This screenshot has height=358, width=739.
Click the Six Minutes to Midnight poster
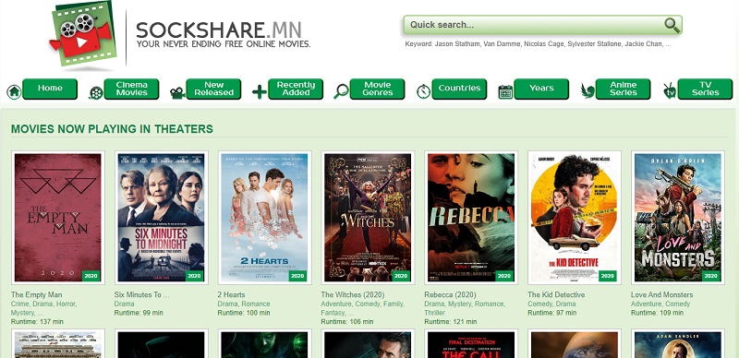click(x=161, y=218)
